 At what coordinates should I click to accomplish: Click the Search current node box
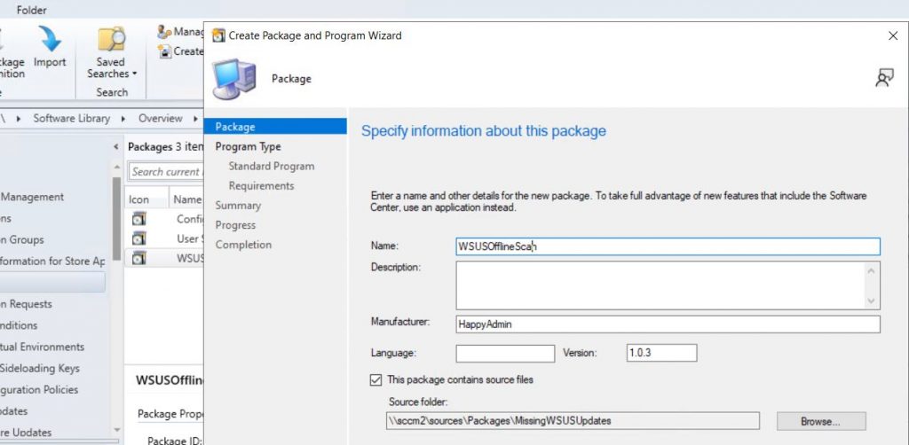[166, 172]
